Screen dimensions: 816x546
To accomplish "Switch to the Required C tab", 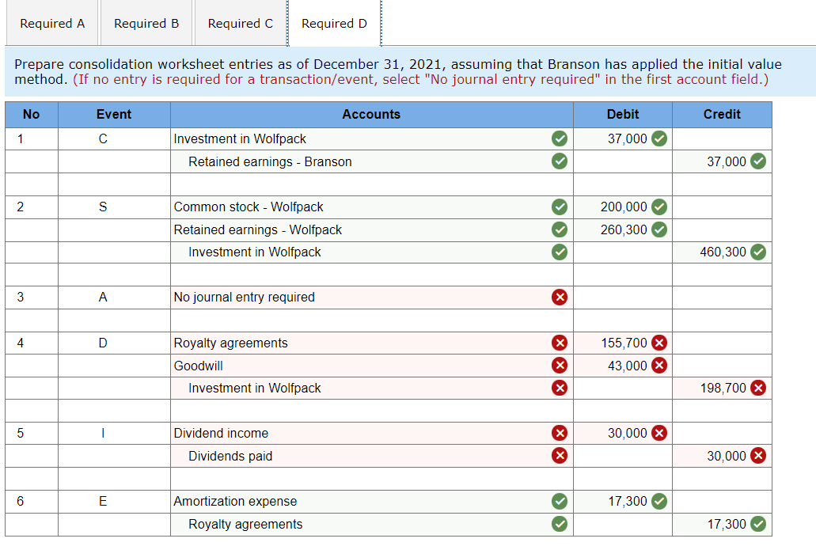I will pos(240,24).
